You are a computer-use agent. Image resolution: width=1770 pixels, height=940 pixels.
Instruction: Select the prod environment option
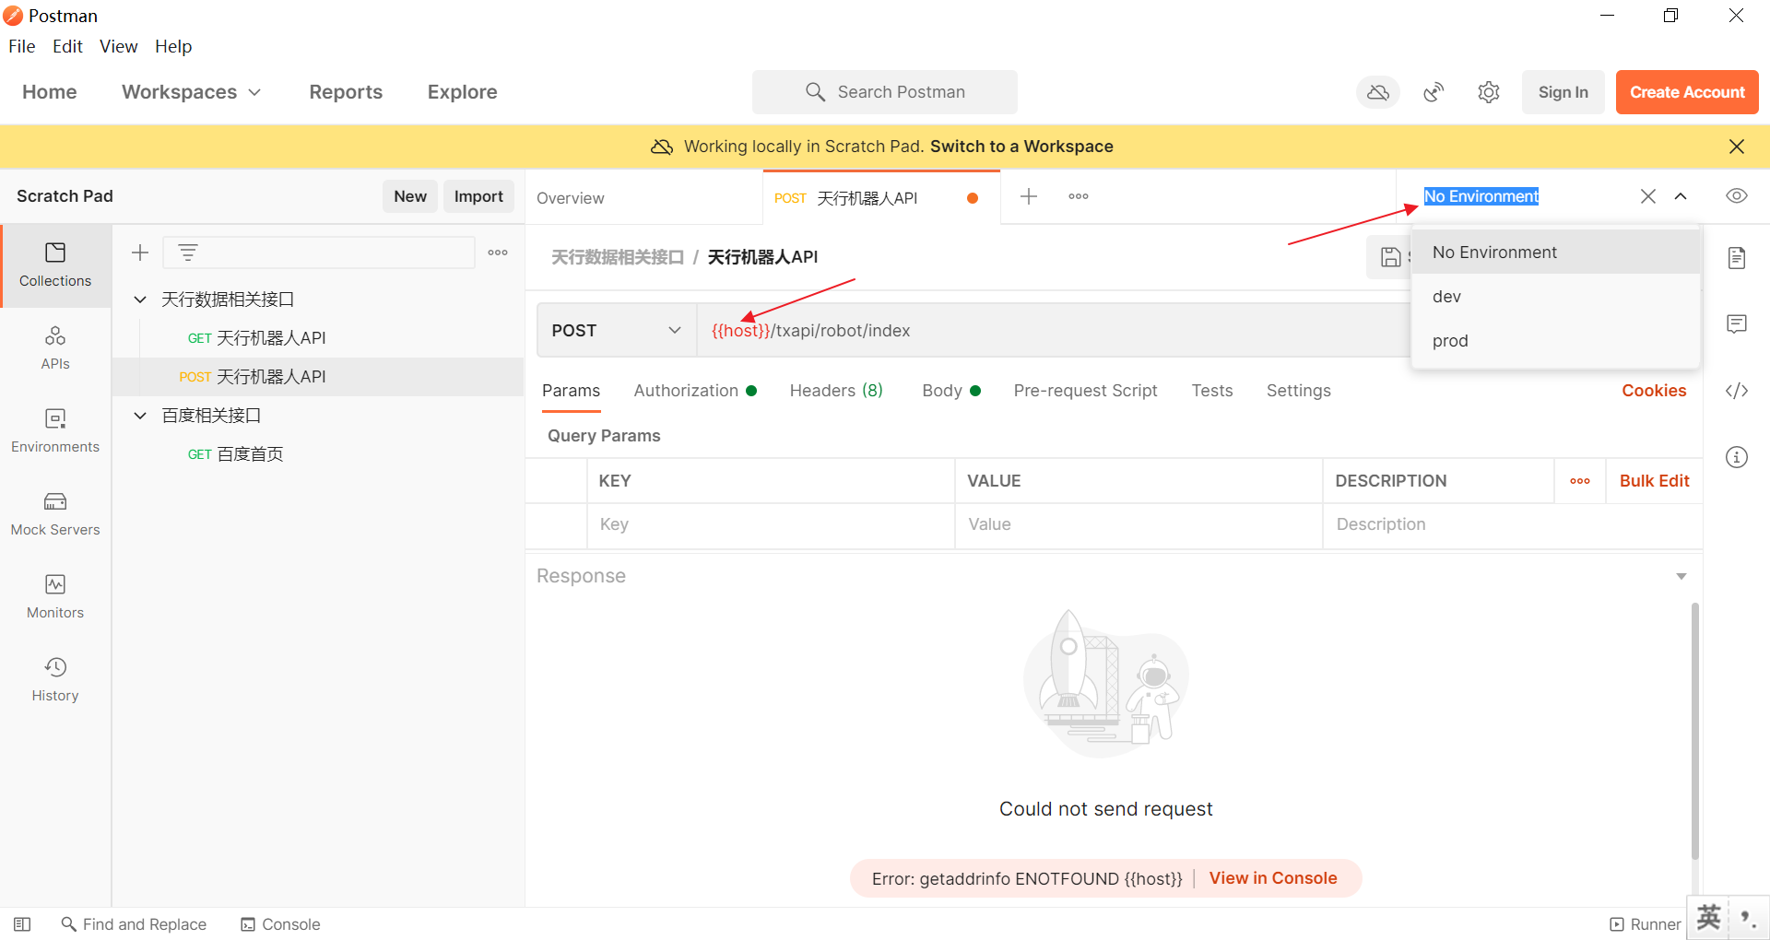pos(1450,341)
